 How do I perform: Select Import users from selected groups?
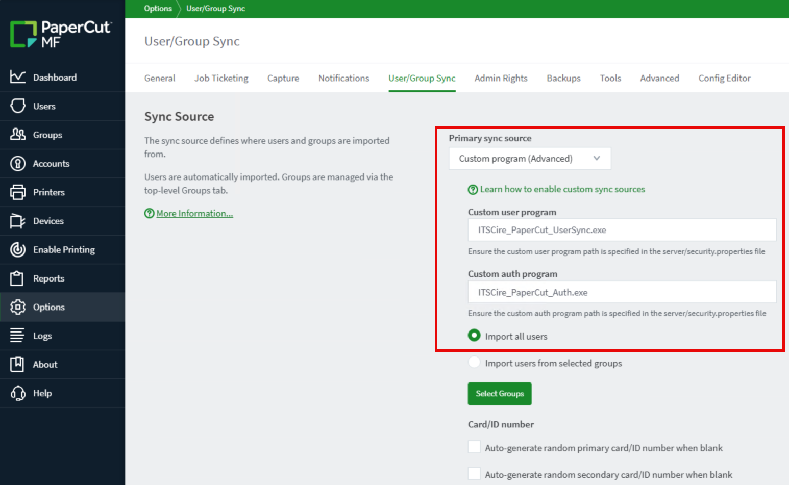click(474, 362)
